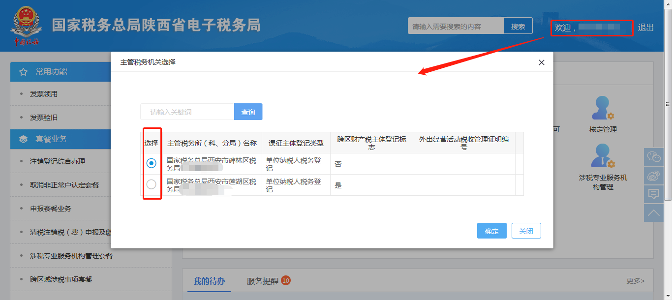672x300 pixels.
Task: Select the 莲湖区税务局 radio button
Action: pos(152,184)
